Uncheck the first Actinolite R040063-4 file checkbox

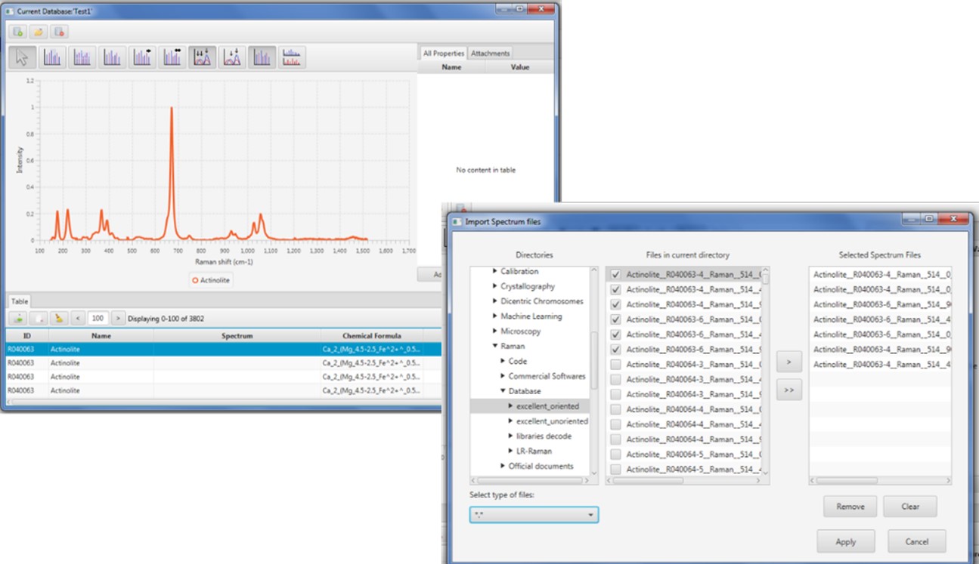[615, 274]
